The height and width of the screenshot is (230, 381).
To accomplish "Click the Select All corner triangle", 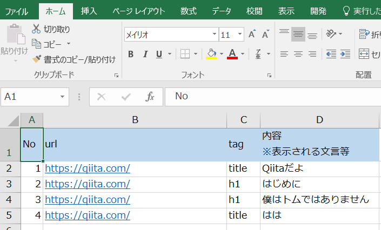I will pyautogui.click(x=13, y=120).
